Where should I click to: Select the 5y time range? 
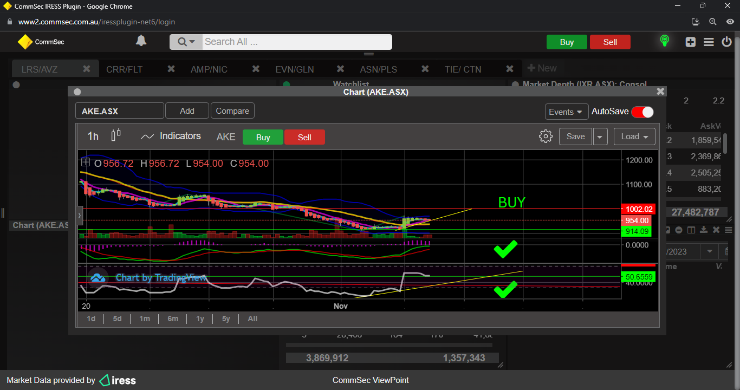pos(226,318)
